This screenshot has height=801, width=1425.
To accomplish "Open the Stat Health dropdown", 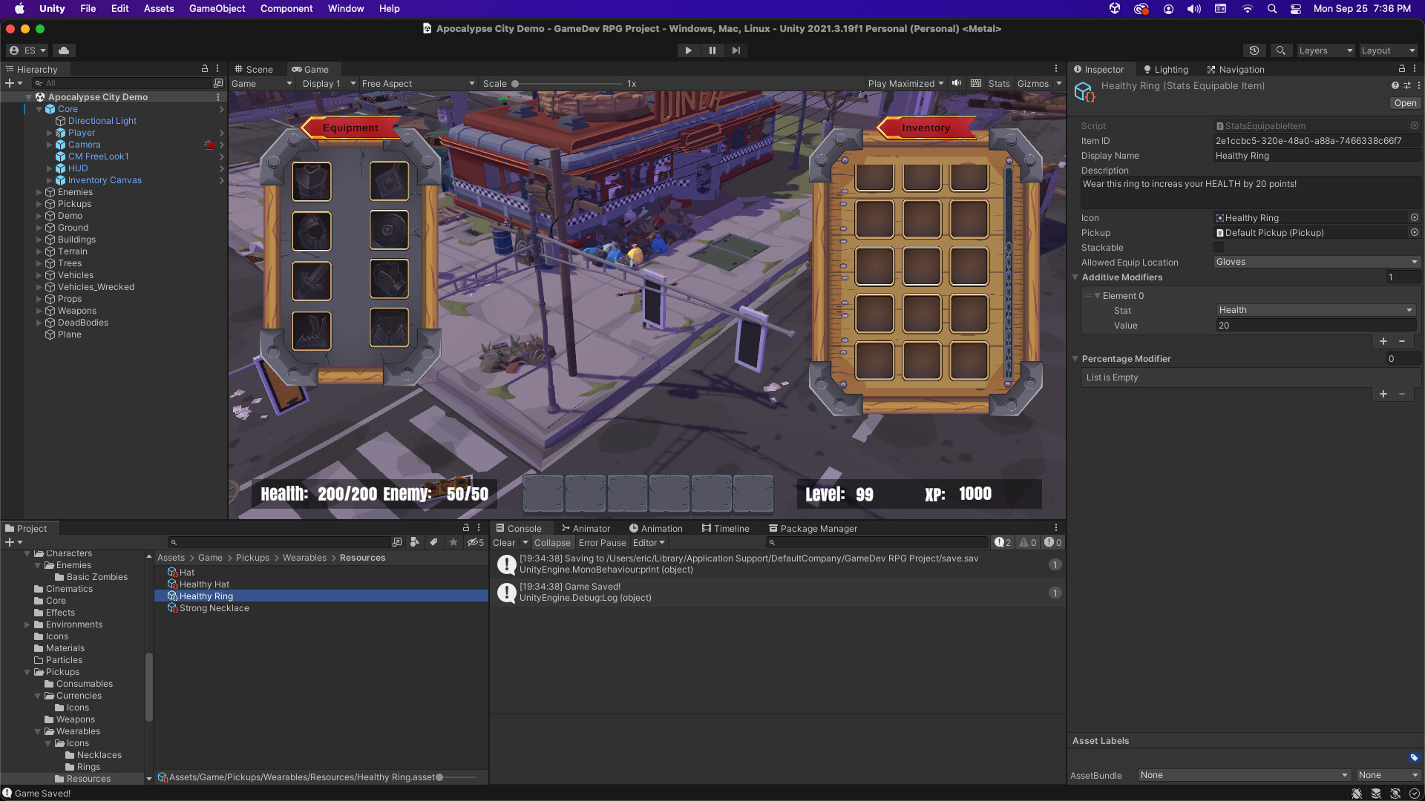I will coord(1316,310).
